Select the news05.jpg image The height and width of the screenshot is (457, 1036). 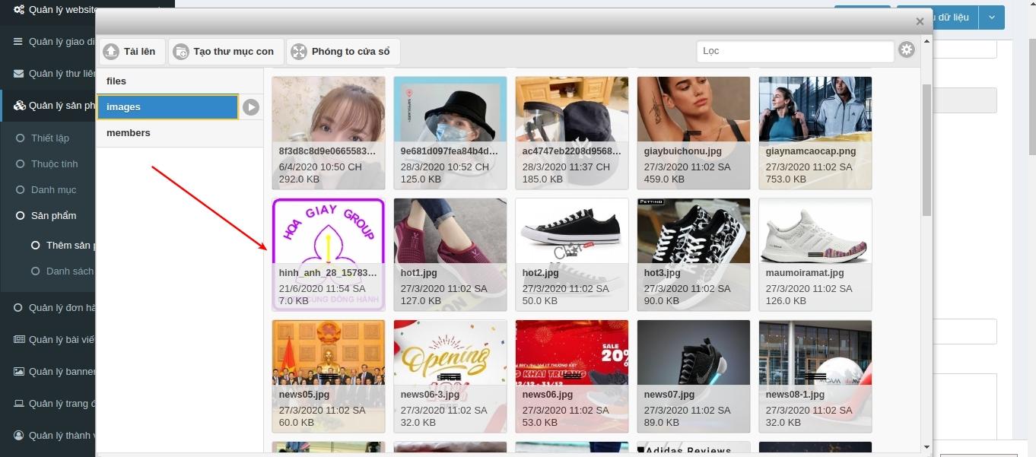[329, 376]
